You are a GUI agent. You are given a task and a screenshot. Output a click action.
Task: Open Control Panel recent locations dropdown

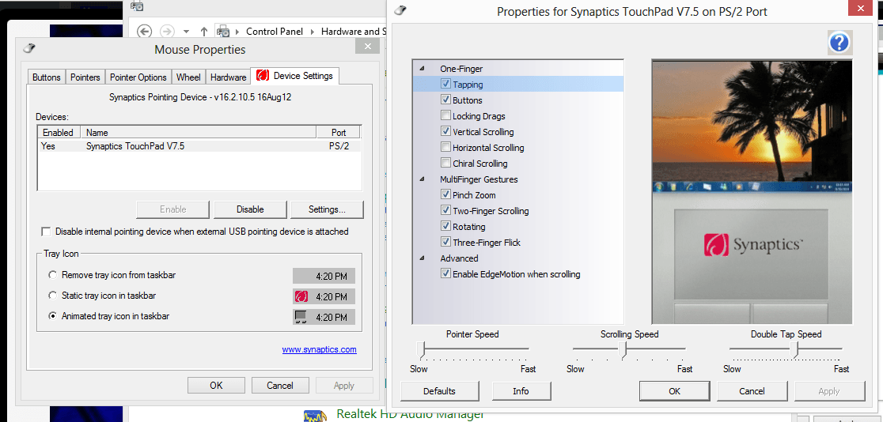(x=187, y=32)
